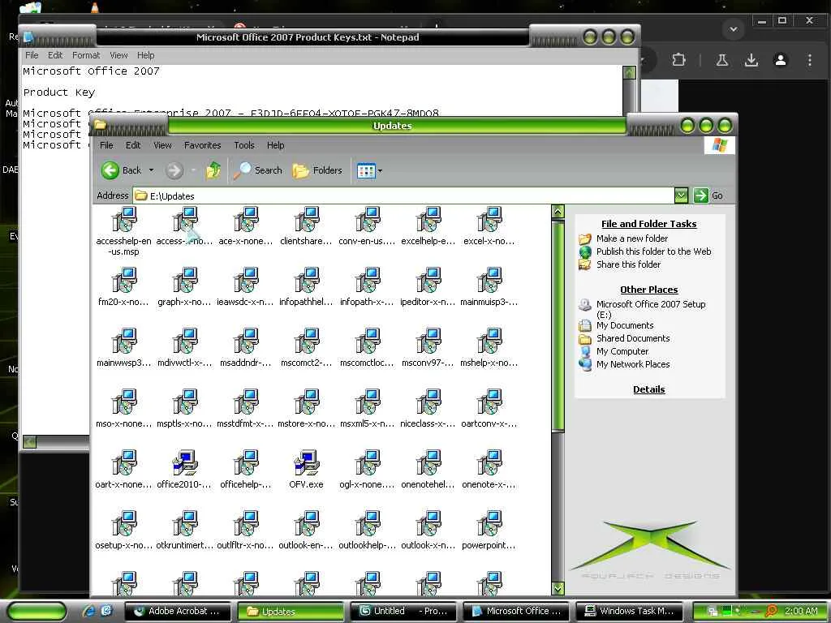Select accesshelp-en-us.msp file
Screen dimensions: 831x623
click(x=123, y=231)
